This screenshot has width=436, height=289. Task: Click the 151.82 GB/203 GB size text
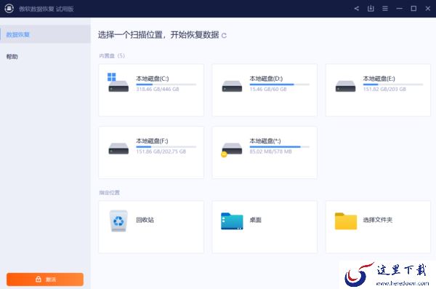coord(384,90)
